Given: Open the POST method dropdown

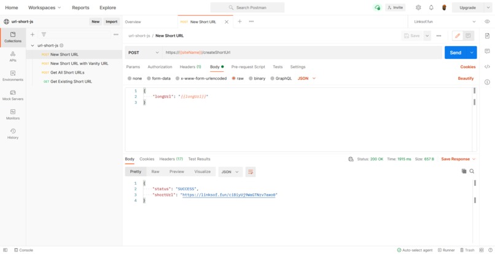Looking at the screenshot, I should click(x=144, y=53).
